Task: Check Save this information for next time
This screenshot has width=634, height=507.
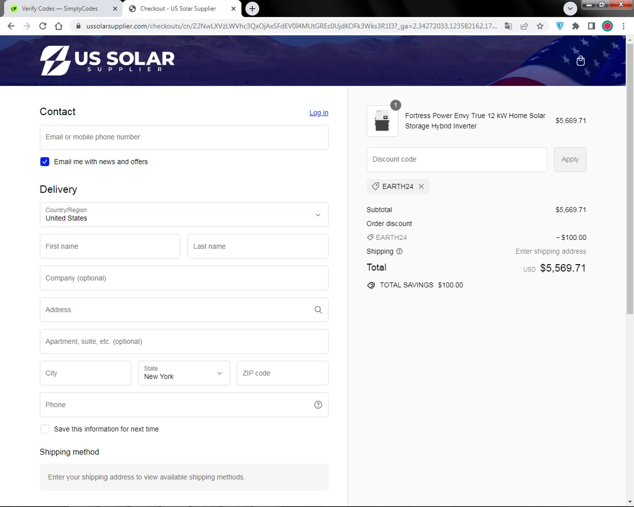Action: (x=45, y=429)
